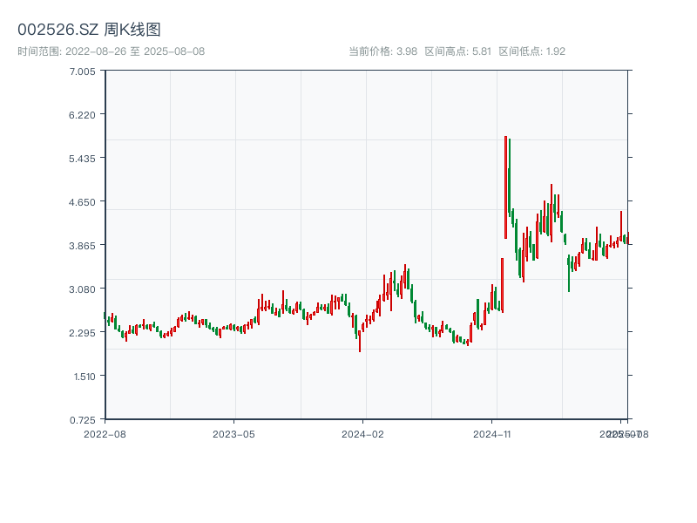The image size is (697, 523).
Task: Click y-axis label 7.005
Action: coord(82,71)
